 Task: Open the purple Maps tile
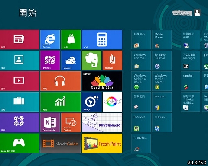tap(50, 60)
